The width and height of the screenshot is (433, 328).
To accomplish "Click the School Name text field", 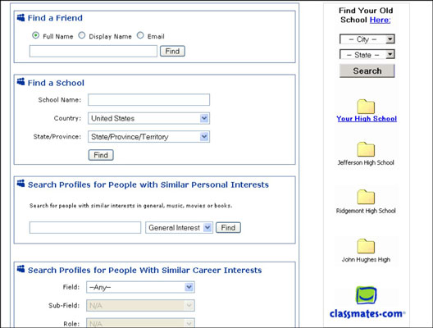I will (x=149, y=100).
